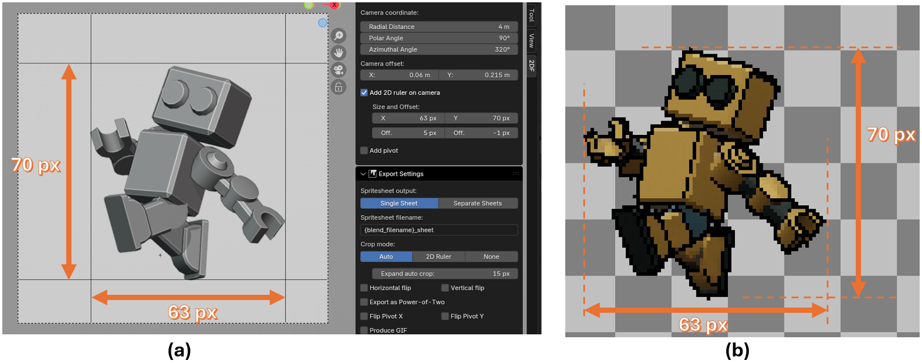This screenshot has height=364, width=922.
Task: Click the green axis gizmo circle
Action: tap(309, 5)
